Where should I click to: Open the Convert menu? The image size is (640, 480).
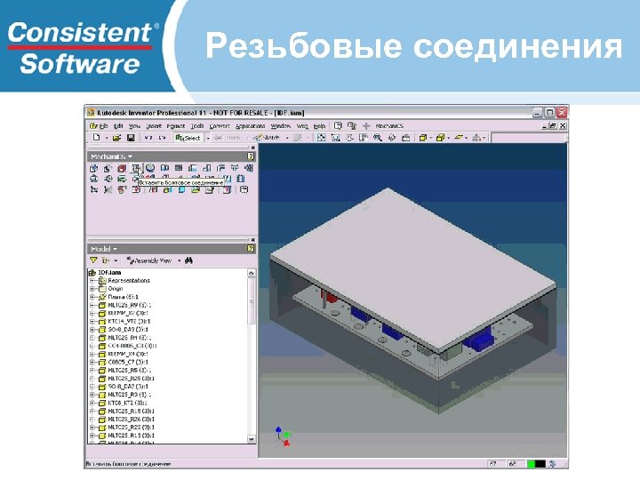(220, 126)
